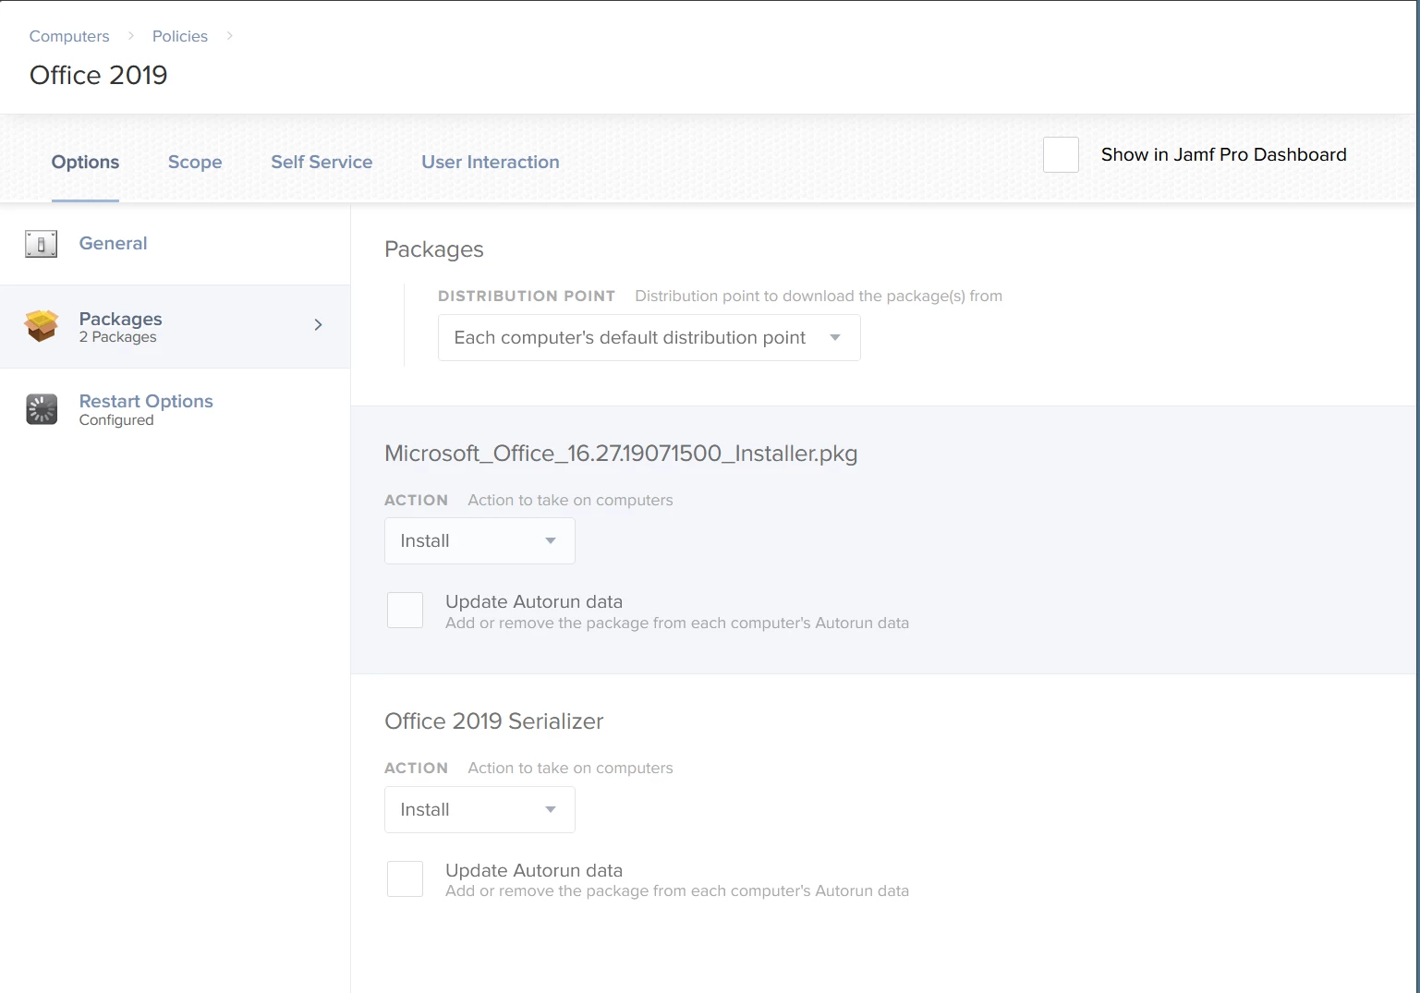Click the Show in Jamf Pro Dashboard label
Image resolution: width=1420 pixels, height=993 pixels.
click(1223, 154)
